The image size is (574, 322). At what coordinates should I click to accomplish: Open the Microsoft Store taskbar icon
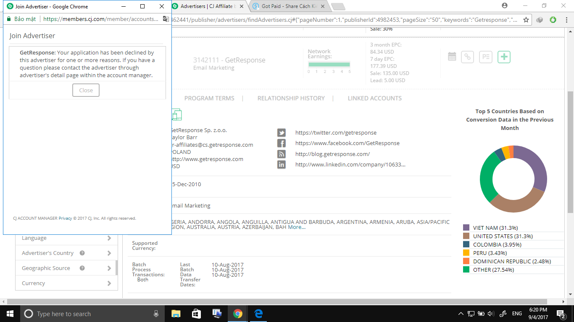[x=196, y=314]
